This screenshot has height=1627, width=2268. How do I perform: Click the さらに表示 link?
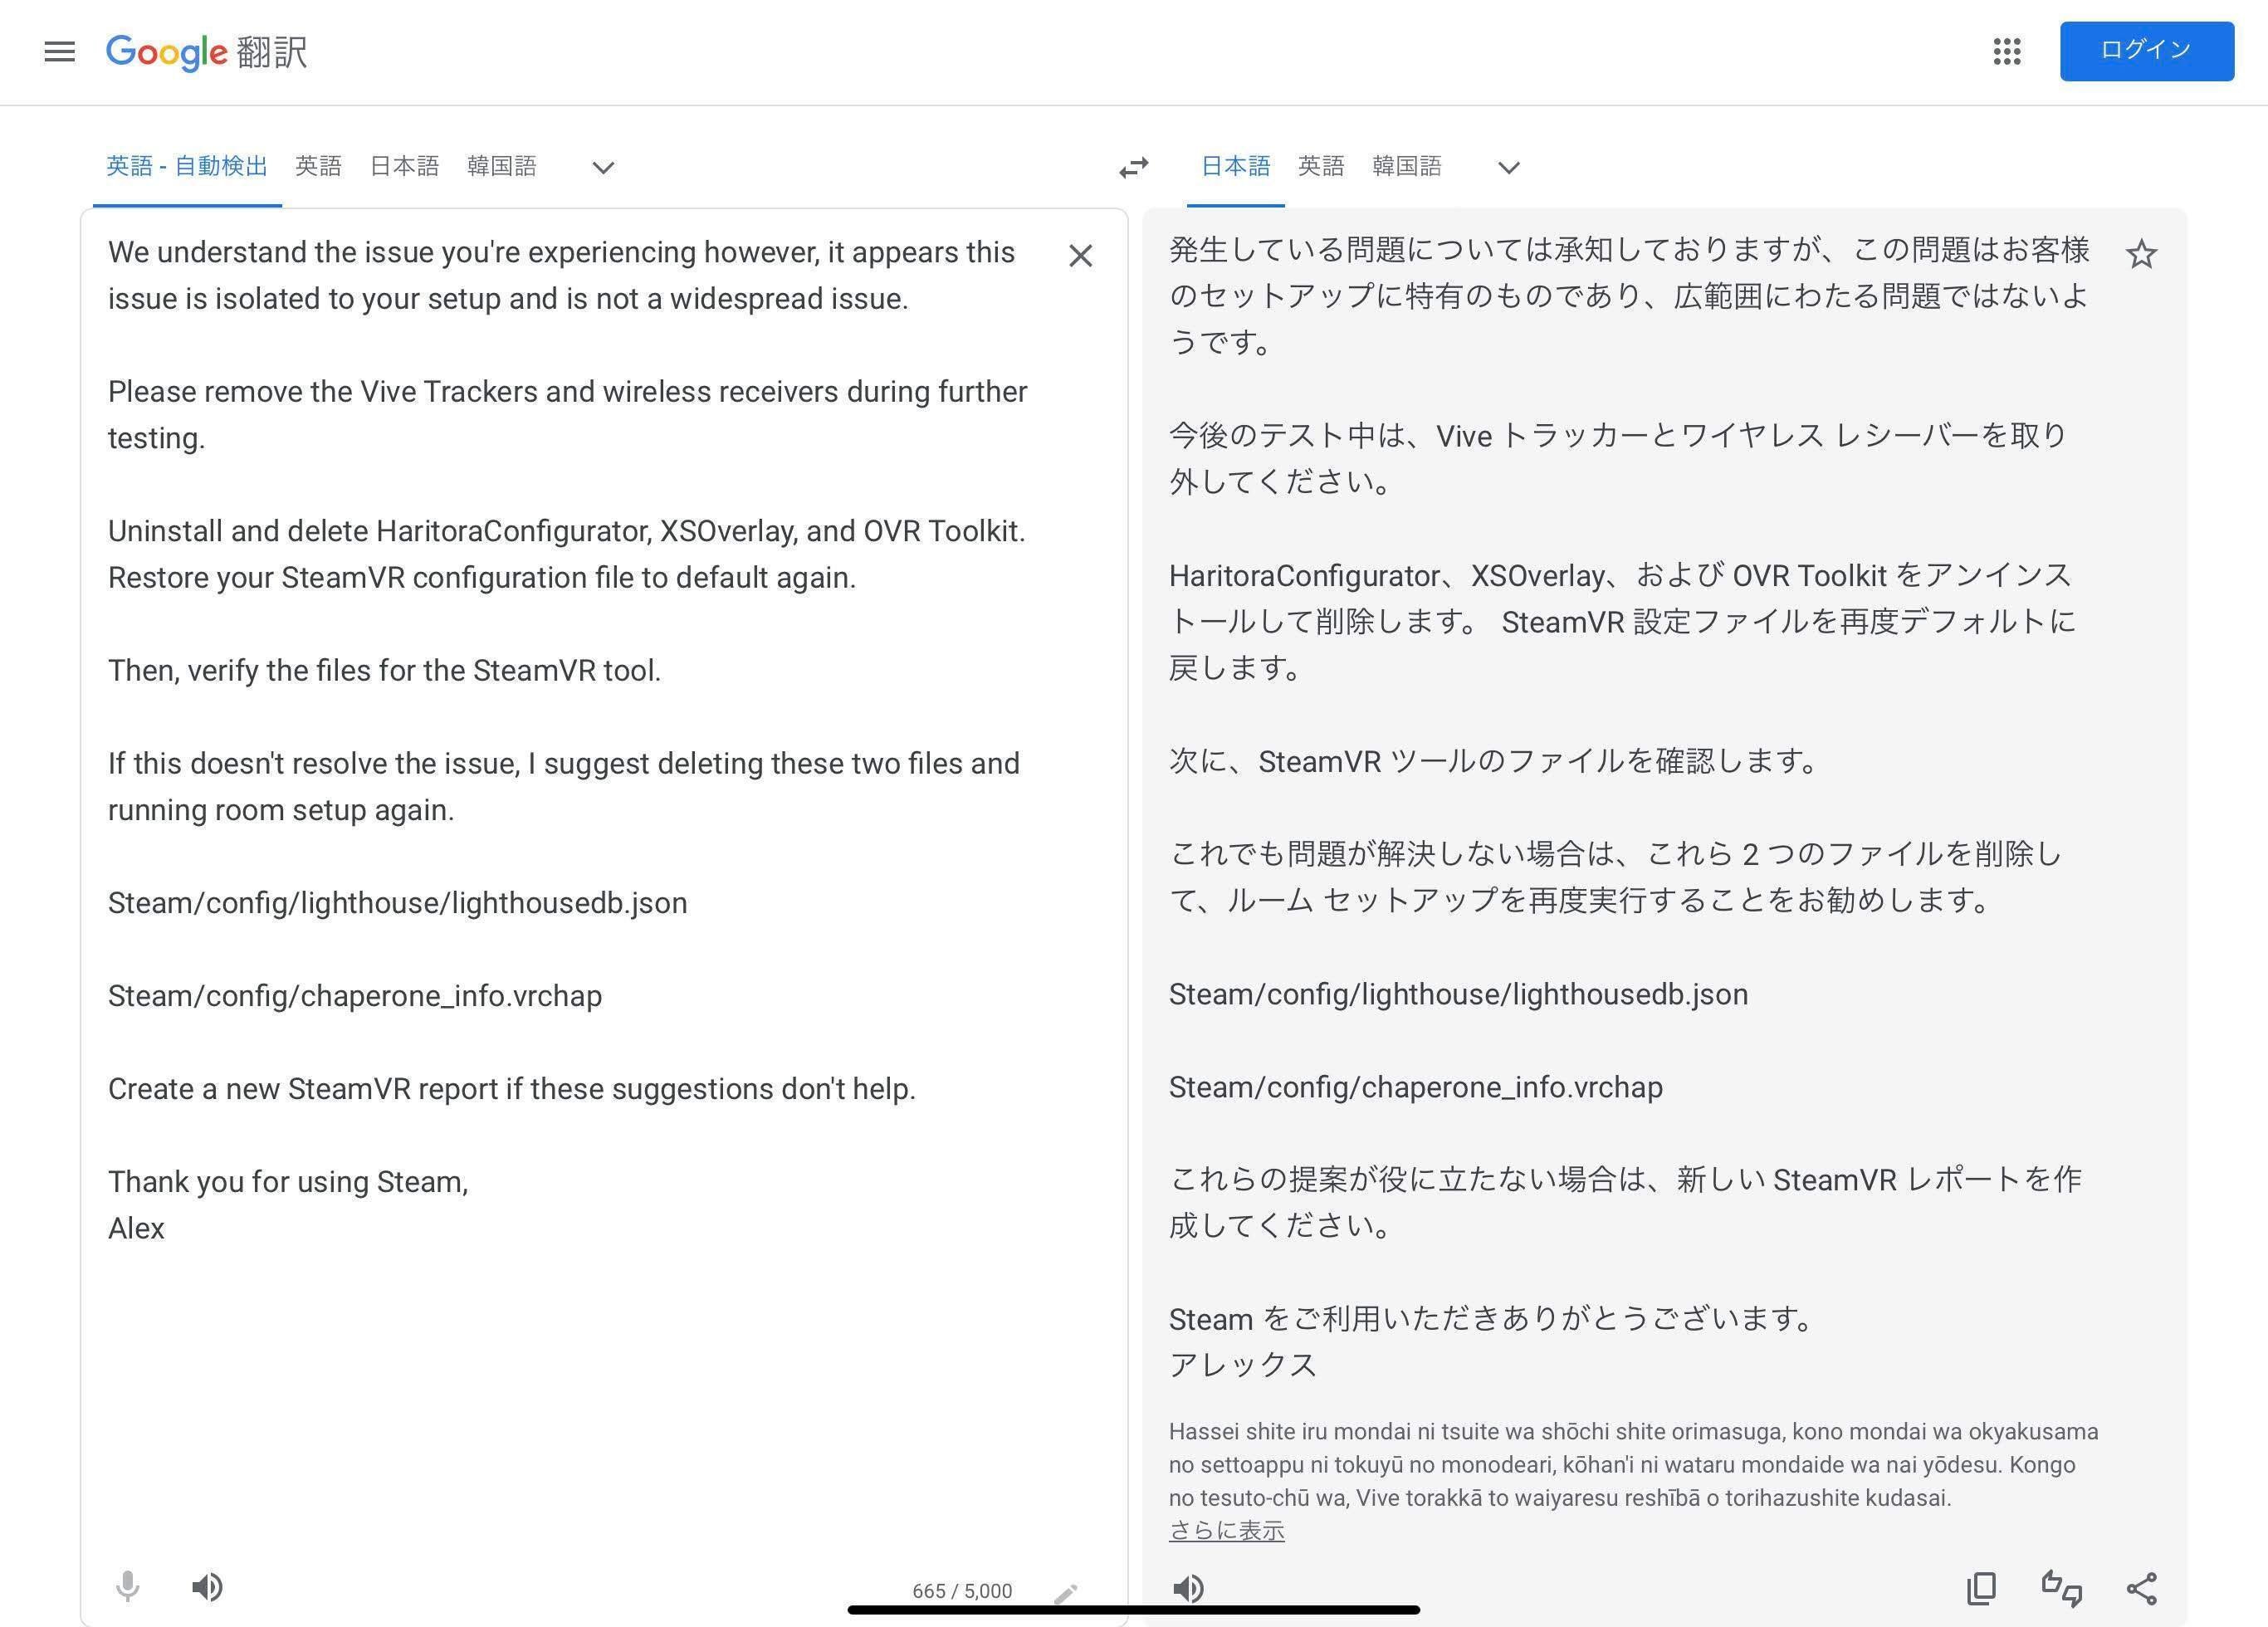point(1226,1531)
